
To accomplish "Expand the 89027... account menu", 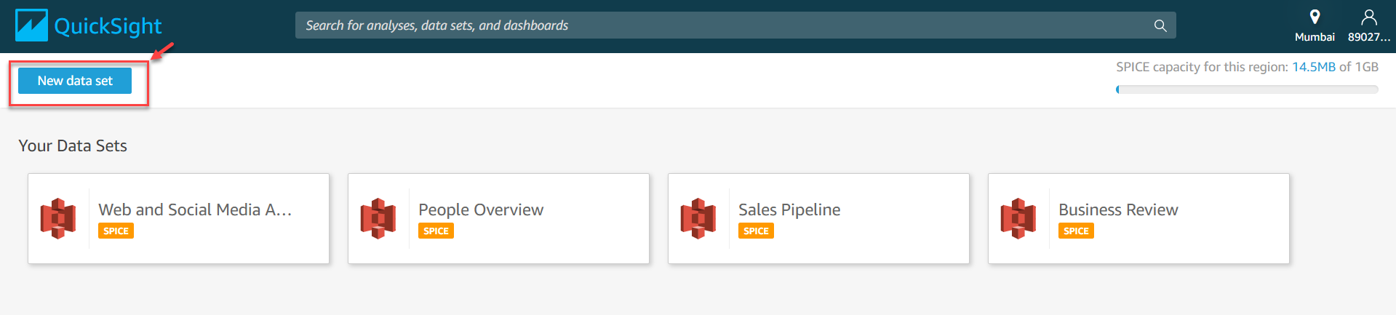I will point(1368,37).
